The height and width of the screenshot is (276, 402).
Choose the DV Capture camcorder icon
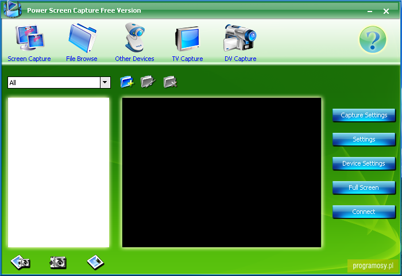240,38
